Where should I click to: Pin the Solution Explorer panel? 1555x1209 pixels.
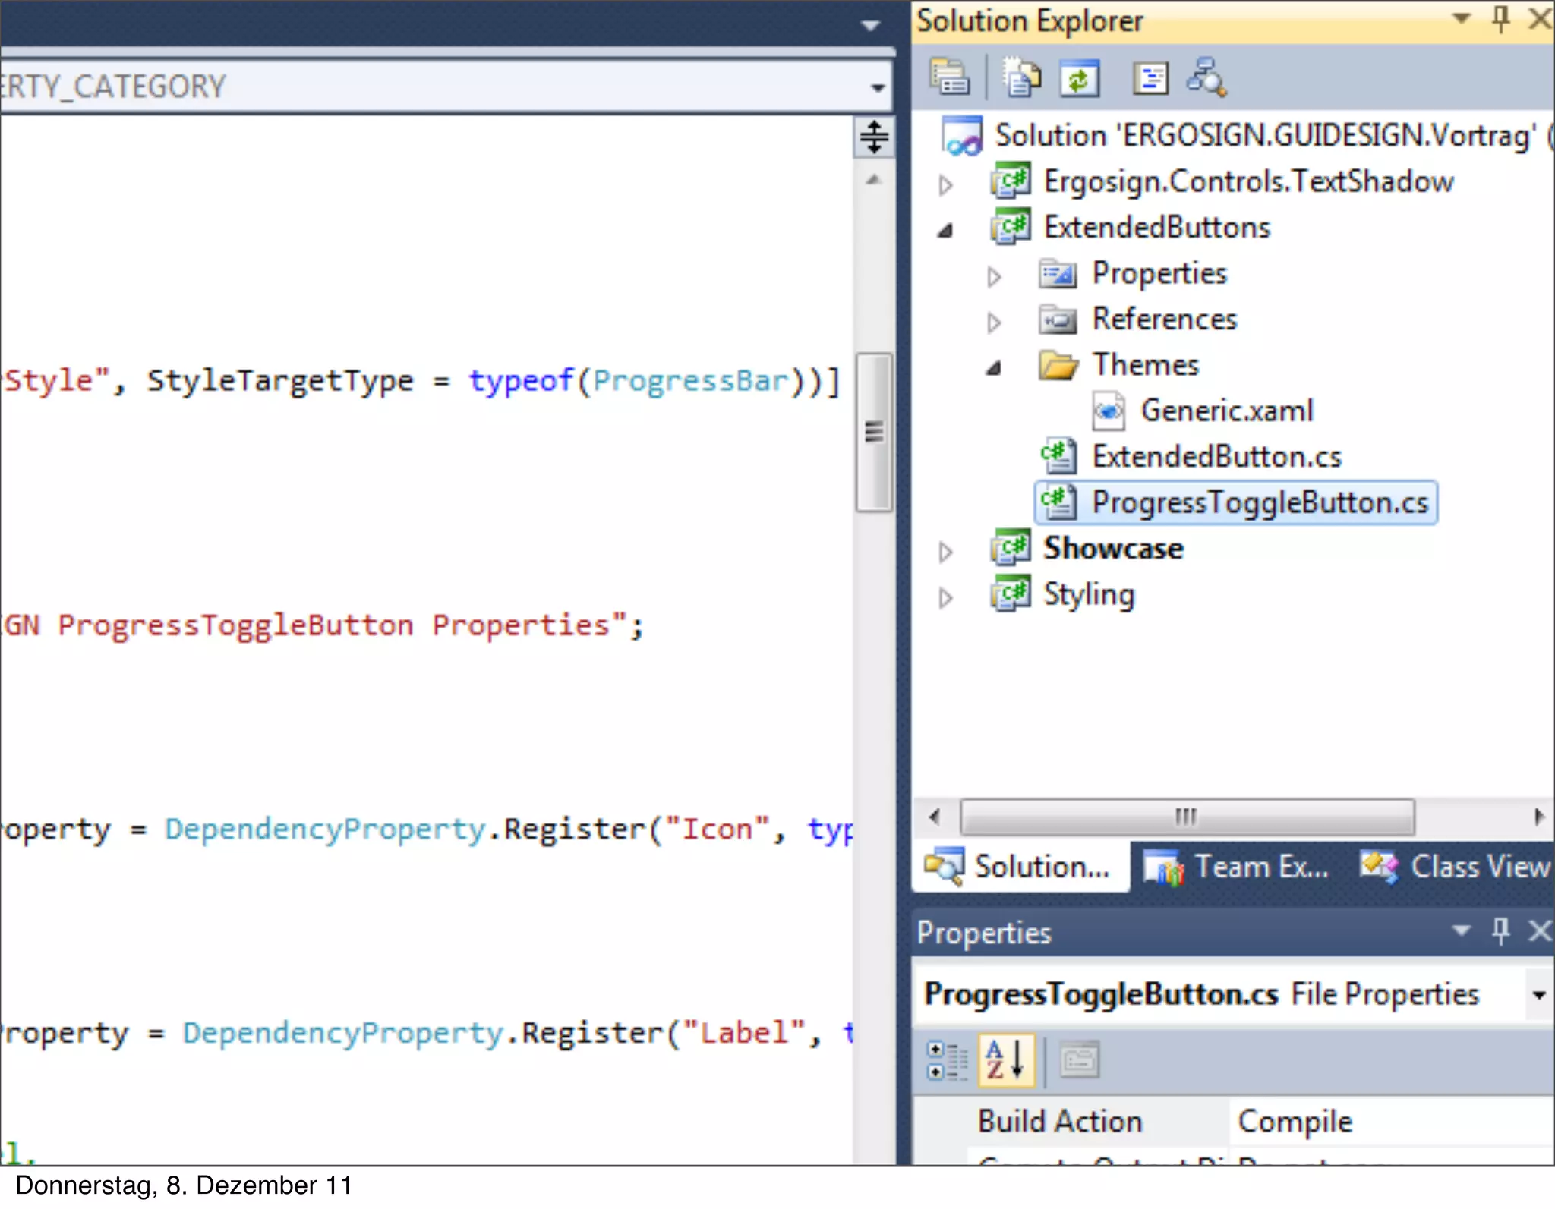[x=1500, y=18]
